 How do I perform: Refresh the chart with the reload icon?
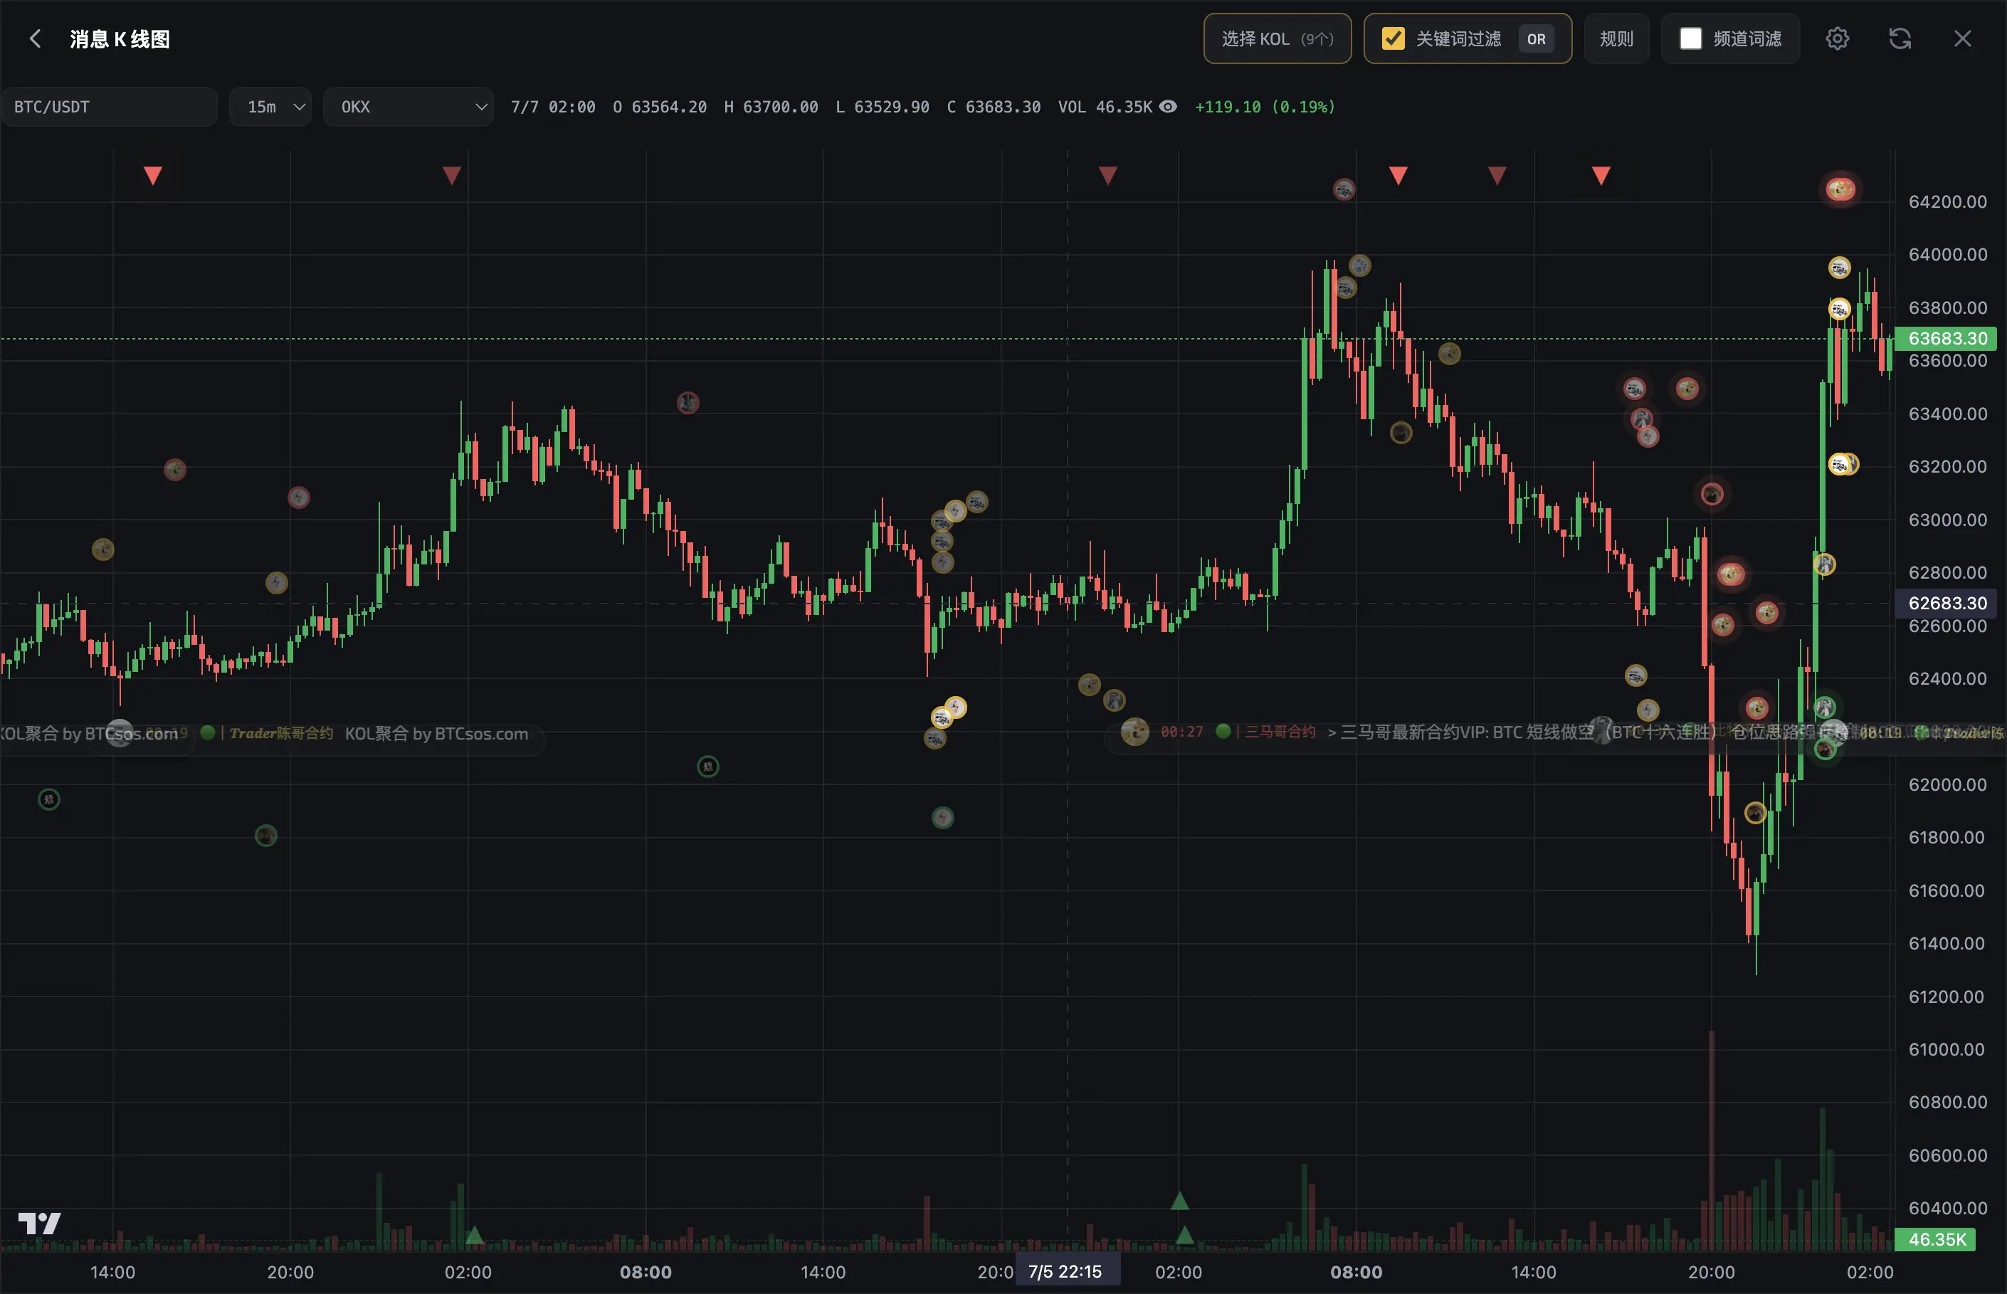1900,38
